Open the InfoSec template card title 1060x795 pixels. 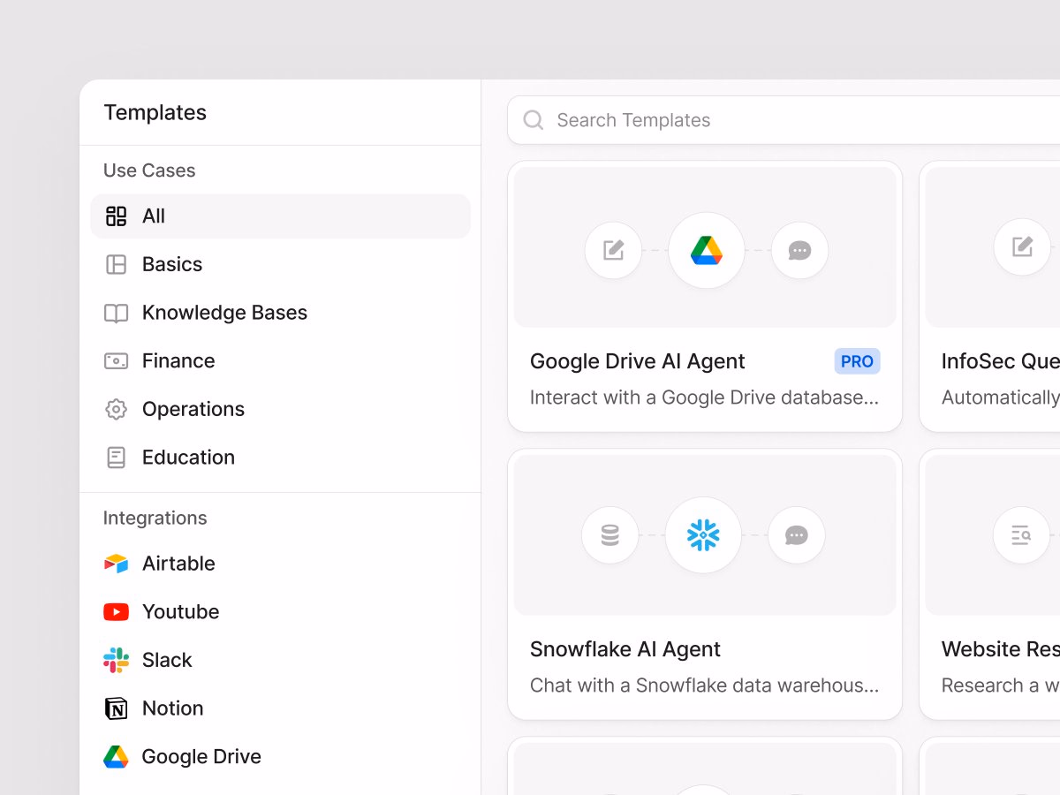[1001, 361]
